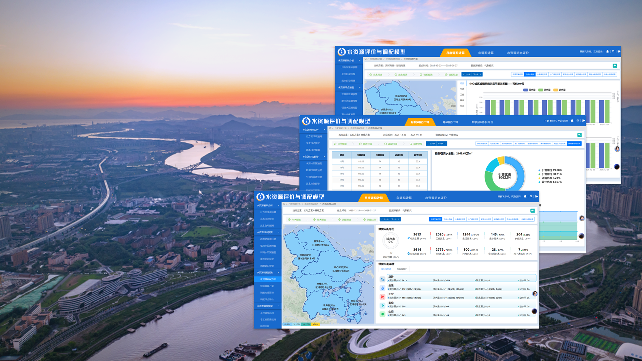This screenshot has height=361, width=642.
Task: Select the 生态 green leaf icon
Action: point(382,314)
